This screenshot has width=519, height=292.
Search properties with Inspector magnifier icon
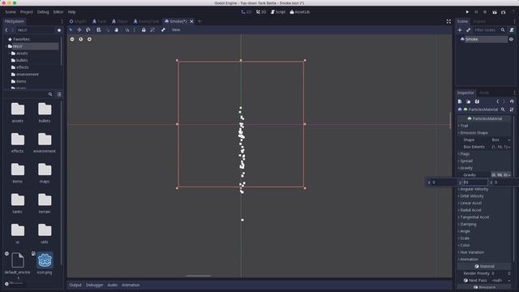tap(503, 109)
